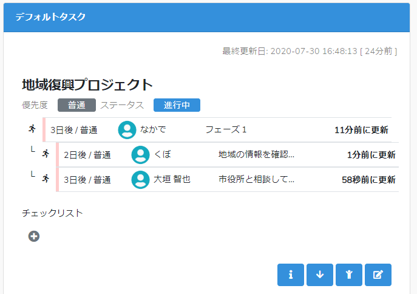Screen dimensions: 417x294
Task: Open the フェーズ１ task row
Action: click(218, 130)
